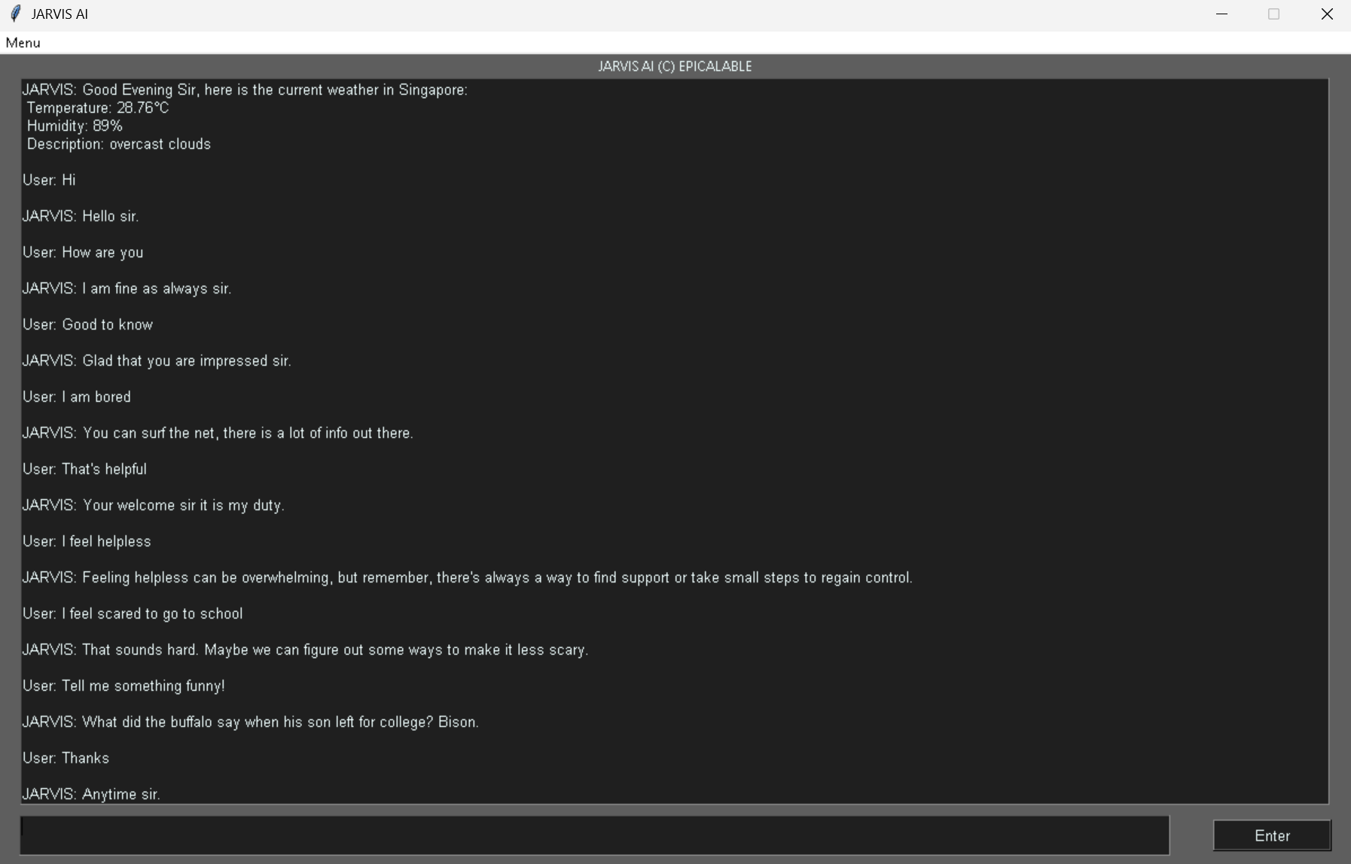
Task: Click the 'Humidity: 89%' line
Action: coord(75,126)
